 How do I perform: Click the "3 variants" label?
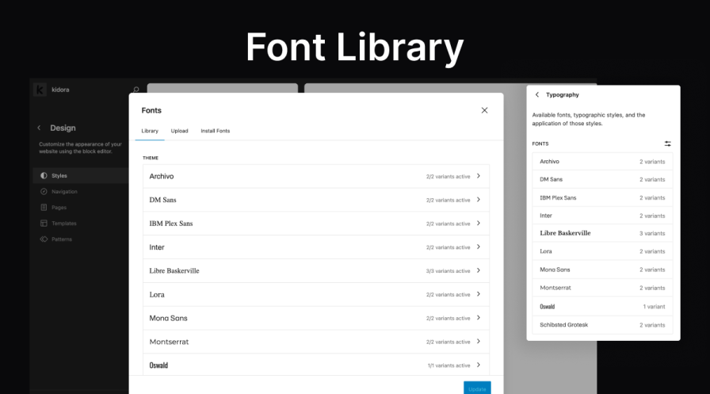tap(652, 233)
